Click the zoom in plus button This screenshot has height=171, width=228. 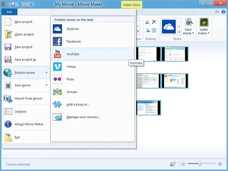pyautogui.click(x=220, y=164)
